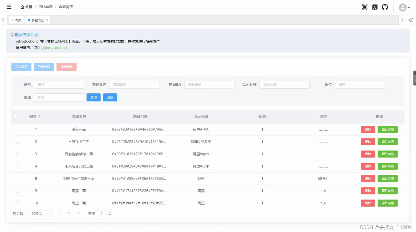Open the font size/language icon
Viewport: 416px width, 232px height.
[x=375, y=7]
